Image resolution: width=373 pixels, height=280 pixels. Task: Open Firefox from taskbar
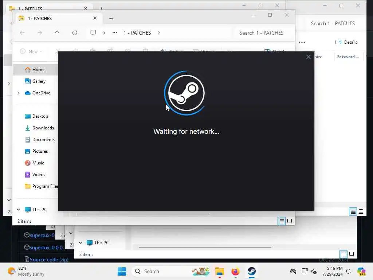pos(236,271)
